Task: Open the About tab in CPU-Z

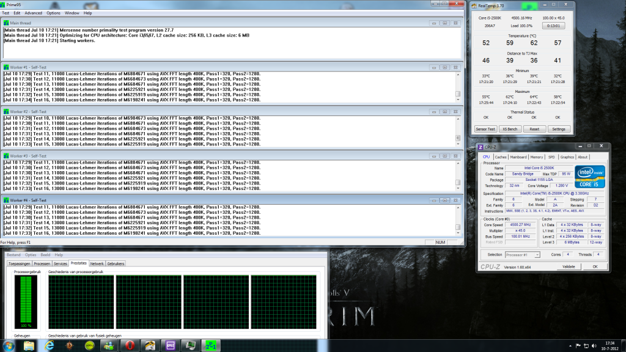Action: coord(583,157)
